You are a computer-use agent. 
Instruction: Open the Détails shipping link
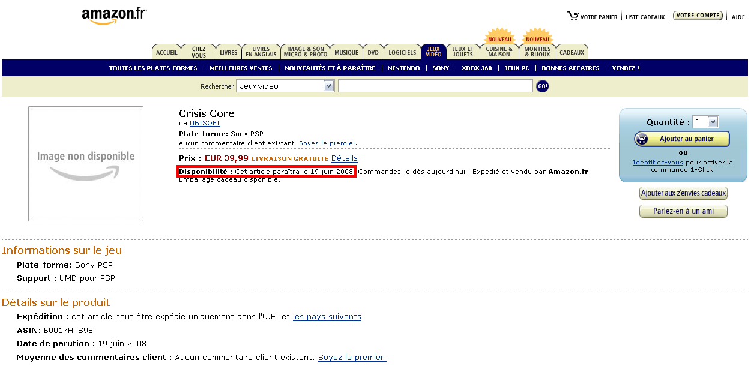345,158
